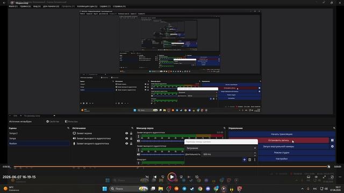Click the title text 2026-06-07 16-19-15
344x193 pixels.
pyautogui.click(x=19, y=177)
